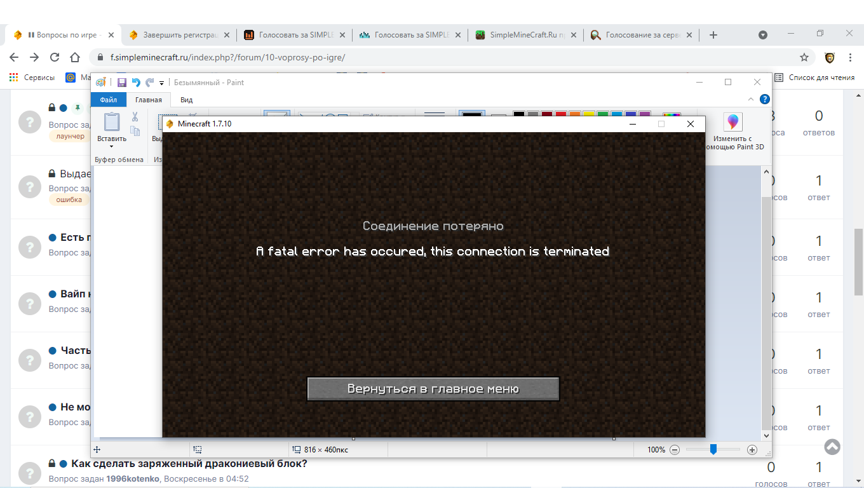Viewport: 864px width, 488px height.
Task: Select the red color swatch in Paint's palette
Action: (x=561, y=114)
